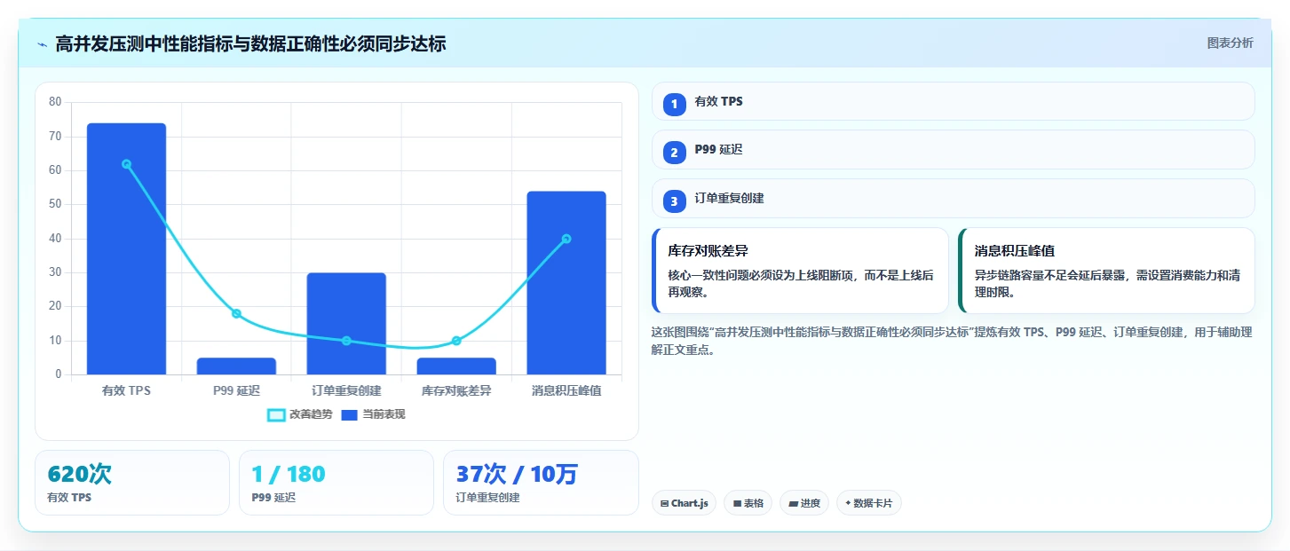Click trend line point above 有效 TPS

tap(126, 164)
